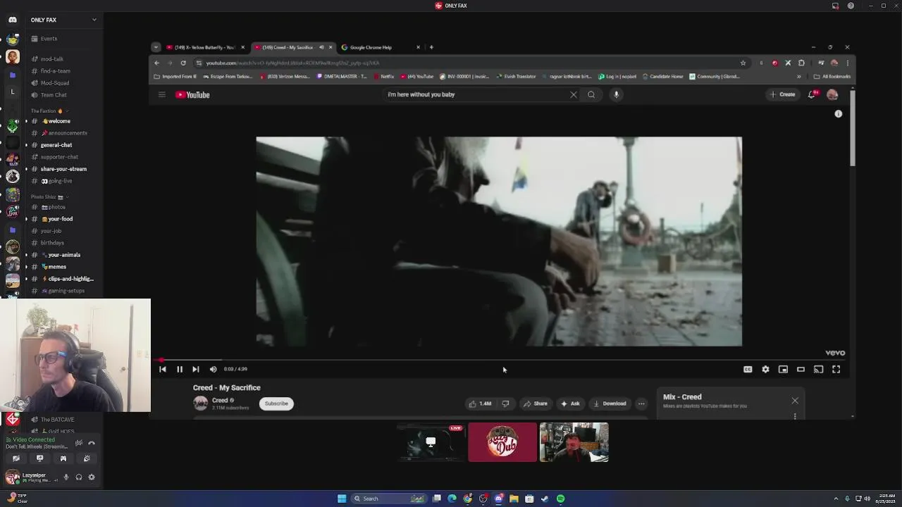Open a new Chrome tab
This screenshot has height=507, width=902.
click(x=431, y=47)
